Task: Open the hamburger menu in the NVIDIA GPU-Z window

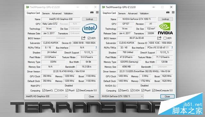Action: pos(173,12)
